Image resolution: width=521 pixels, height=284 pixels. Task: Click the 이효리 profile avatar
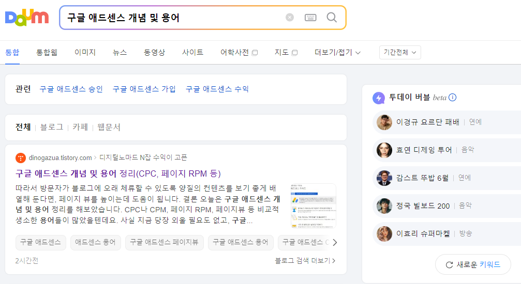384,234
